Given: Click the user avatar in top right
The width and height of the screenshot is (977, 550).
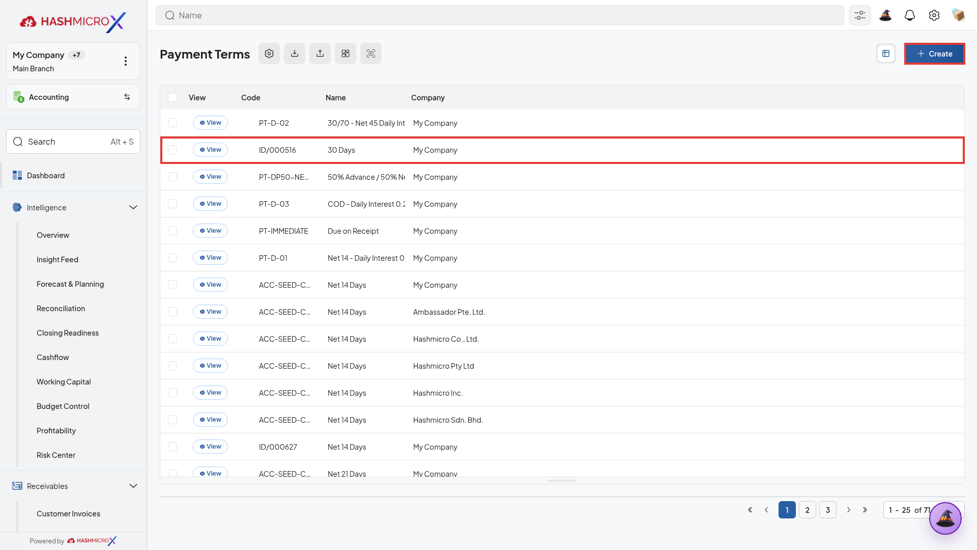Looking at the screenshot, I should click(x=958, y=15).
